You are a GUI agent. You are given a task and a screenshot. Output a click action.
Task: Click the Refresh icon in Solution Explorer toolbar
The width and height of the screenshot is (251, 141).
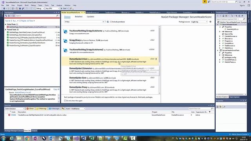239,16
